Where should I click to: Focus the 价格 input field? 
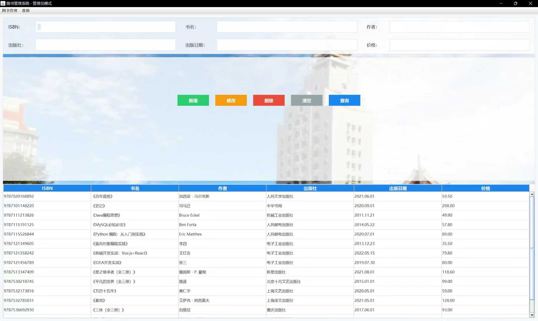(459, 45)
